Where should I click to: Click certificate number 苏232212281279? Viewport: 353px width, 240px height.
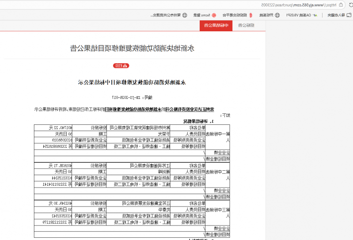57,222
